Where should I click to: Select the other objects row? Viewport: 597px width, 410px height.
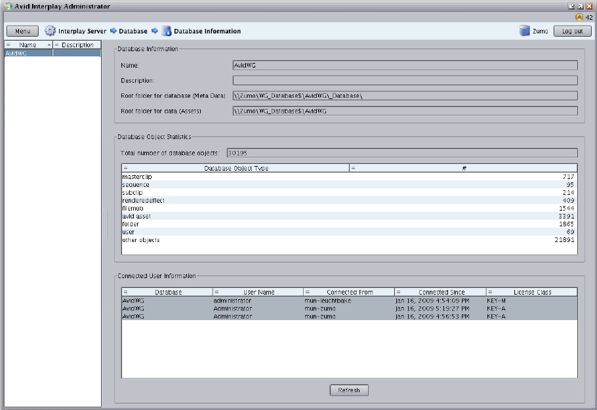tap(350, 240)
